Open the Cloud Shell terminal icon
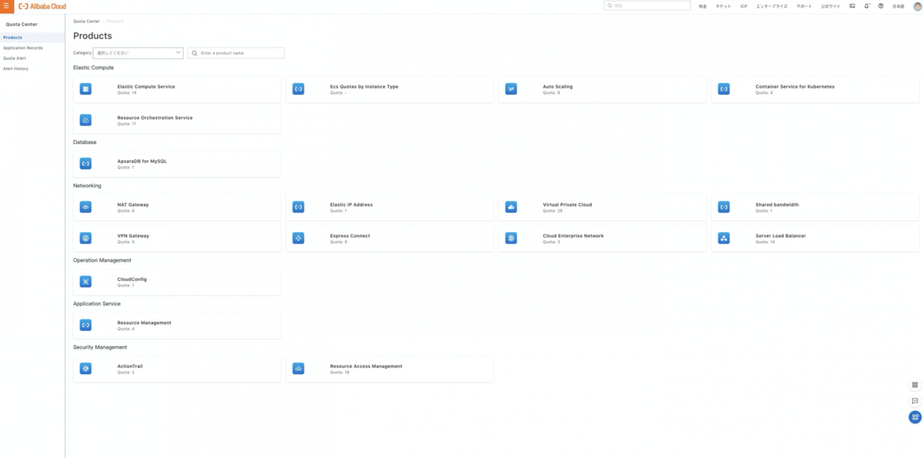Viewport: 923px width, 458px height. [852, 6]
